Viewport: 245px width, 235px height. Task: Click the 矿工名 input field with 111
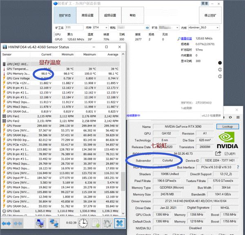click(74, 27)
